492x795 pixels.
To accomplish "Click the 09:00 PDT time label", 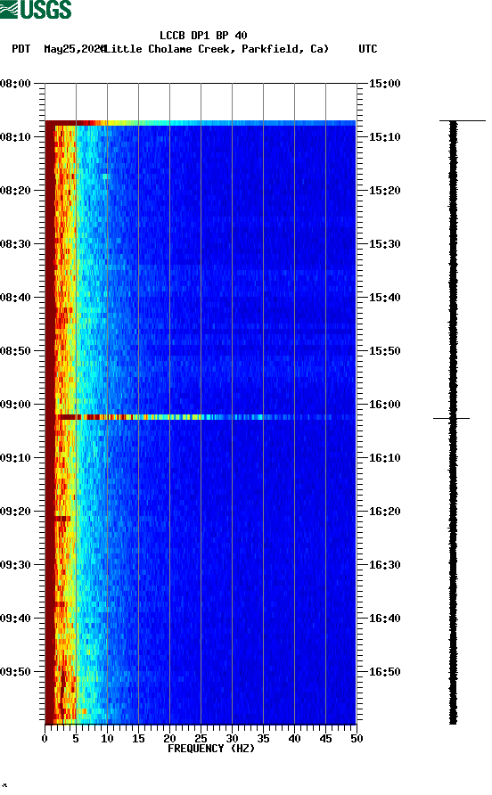I will (x=15, y=405).
